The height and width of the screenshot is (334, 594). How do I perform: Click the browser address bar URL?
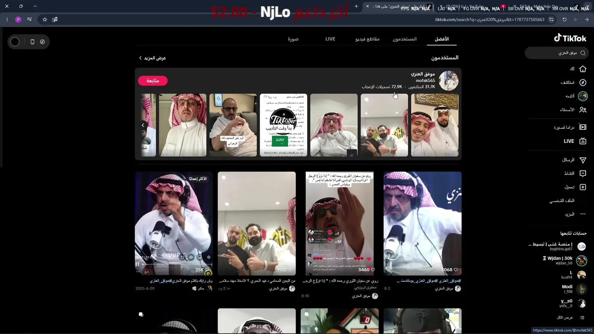pos(490,19)
